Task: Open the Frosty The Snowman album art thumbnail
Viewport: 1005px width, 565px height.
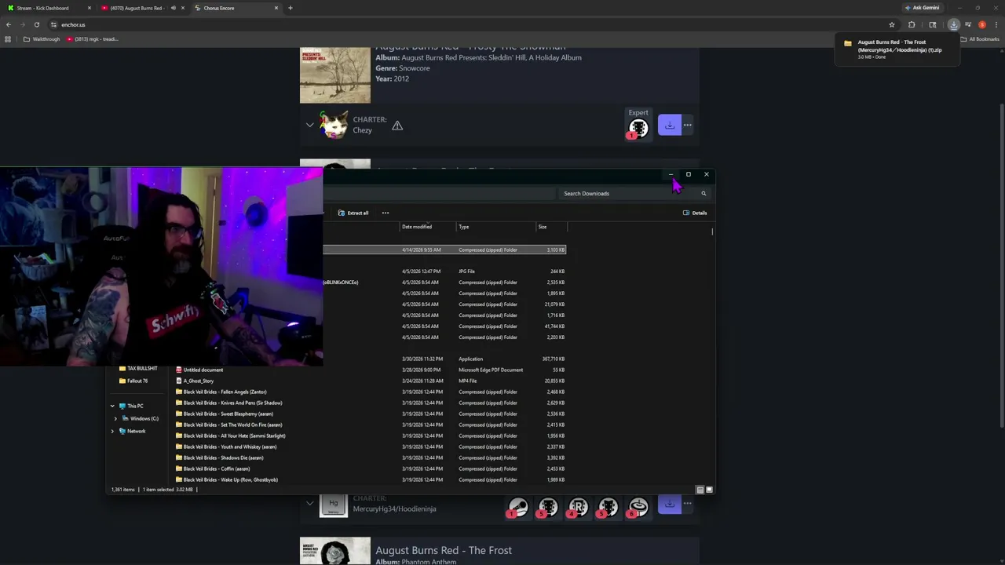Action: 335,75
